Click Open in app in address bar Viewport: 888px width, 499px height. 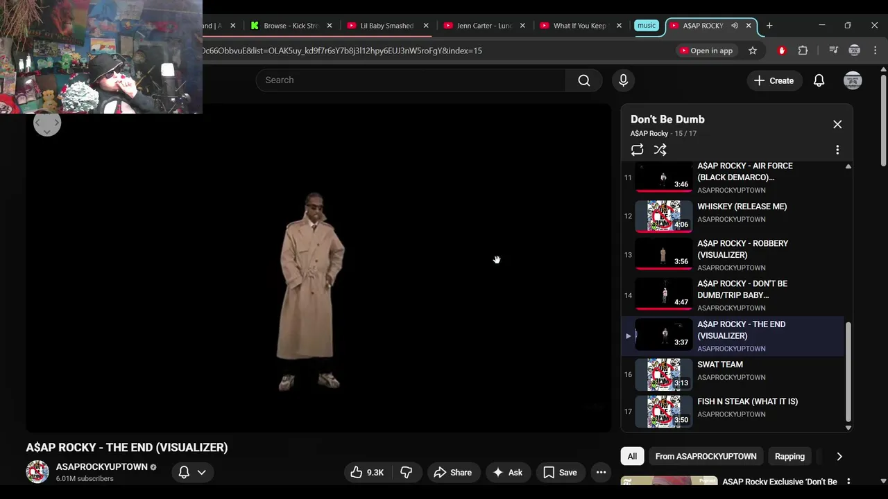click(x=706, y=51)
